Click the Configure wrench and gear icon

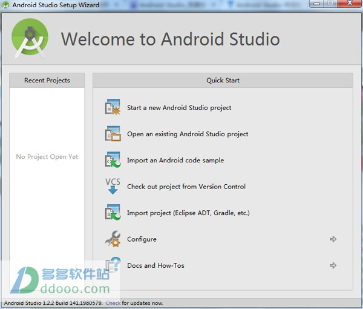[113, 239]
